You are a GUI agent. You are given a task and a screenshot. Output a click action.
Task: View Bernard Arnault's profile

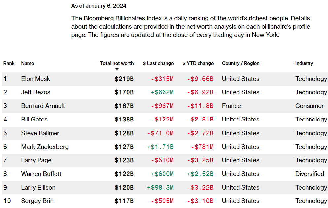[43, 106]
